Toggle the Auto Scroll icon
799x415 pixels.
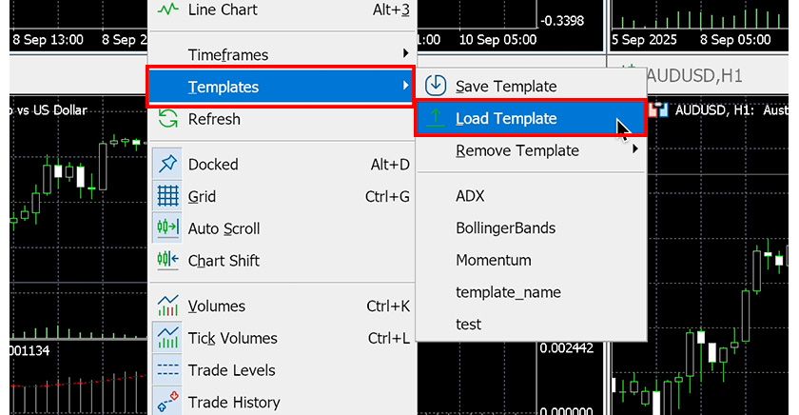click(168, 228)
